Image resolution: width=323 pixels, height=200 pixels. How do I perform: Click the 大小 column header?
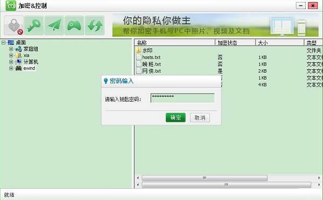[280, 42]
